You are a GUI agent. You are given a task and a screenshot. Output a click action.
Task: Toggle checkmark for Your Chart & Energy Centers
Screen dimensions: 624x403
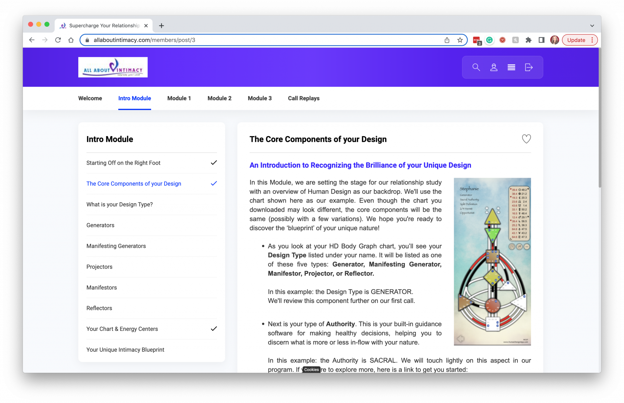[214, 329]
